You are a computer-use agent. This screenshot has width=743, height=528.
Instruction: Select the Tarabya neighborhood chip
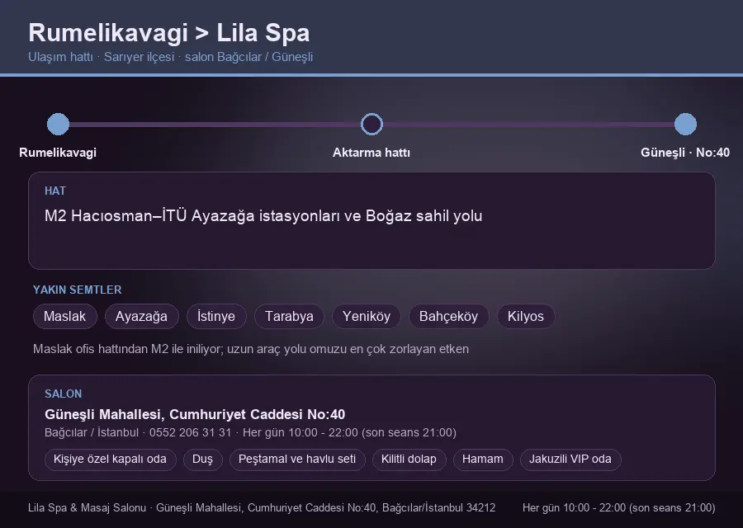click(x=289, y=316)
